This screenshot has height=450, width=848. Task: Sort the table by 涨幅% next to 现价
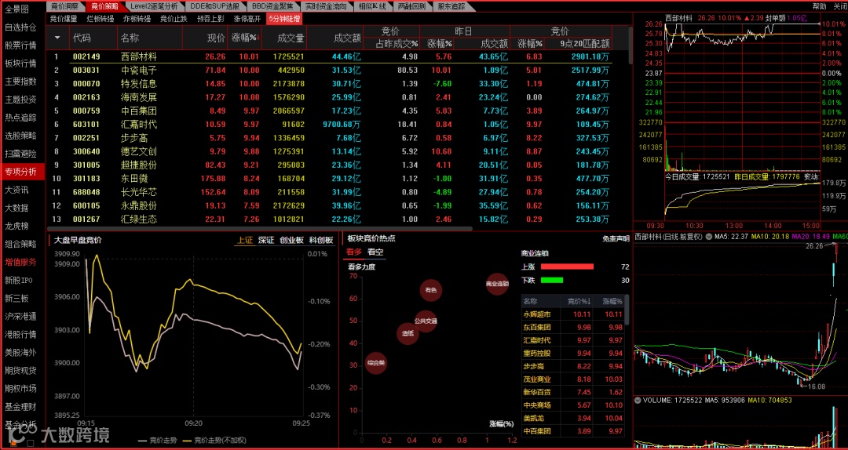coord(246,38)
